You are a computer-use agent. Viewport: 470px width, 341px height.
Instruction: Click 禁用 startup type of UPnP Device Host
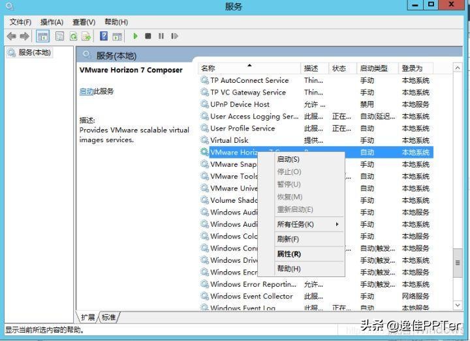point(367,104)
